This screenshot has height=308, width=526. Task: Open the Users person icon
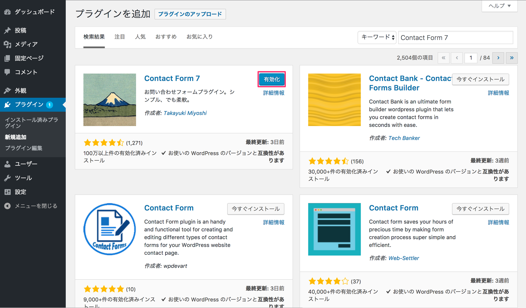click(8, 164)
